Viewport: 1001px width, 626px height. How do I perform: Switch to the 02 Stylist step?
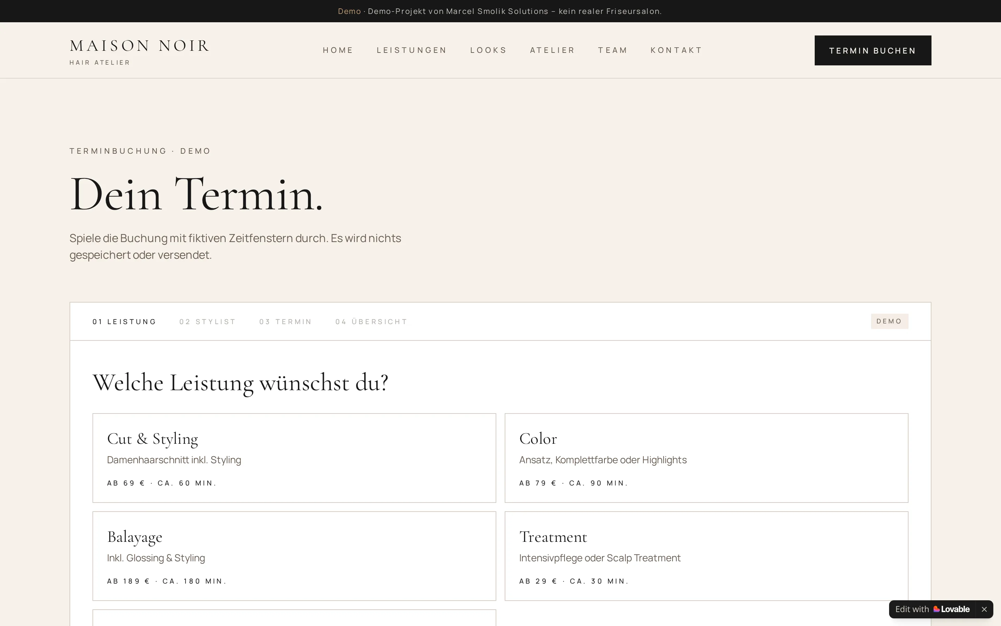[207, 322]
